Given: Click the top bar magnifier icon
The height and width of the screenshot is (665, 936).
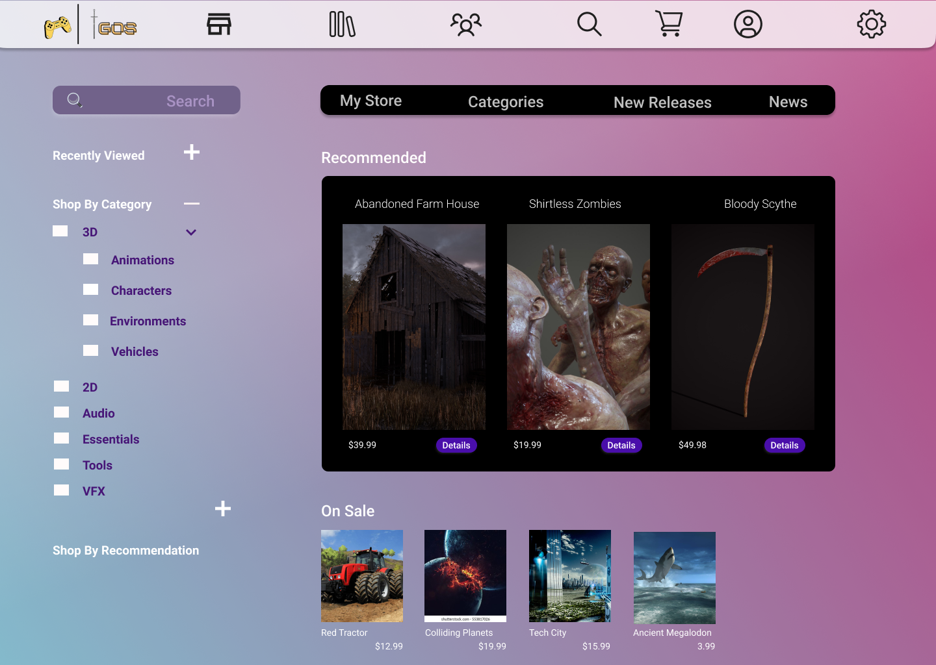Looking at the screenshot, I should (x=590, y=24).
